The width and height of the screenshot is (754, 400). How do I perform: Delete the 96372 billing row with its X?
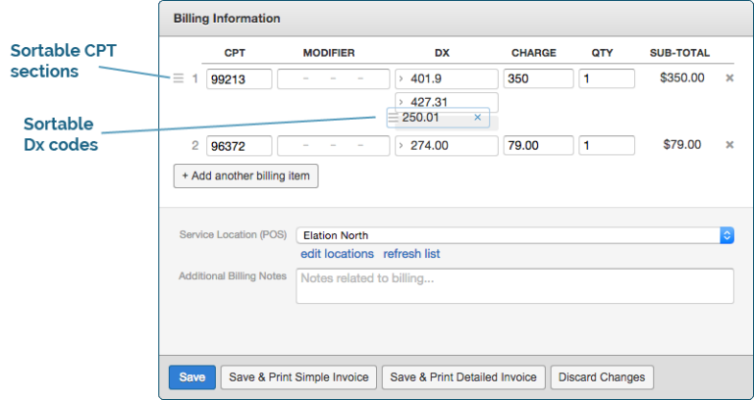click(729, 144)
